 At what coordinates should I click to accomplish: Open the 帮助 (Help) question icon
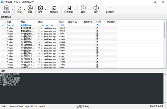tap(83, 9)
